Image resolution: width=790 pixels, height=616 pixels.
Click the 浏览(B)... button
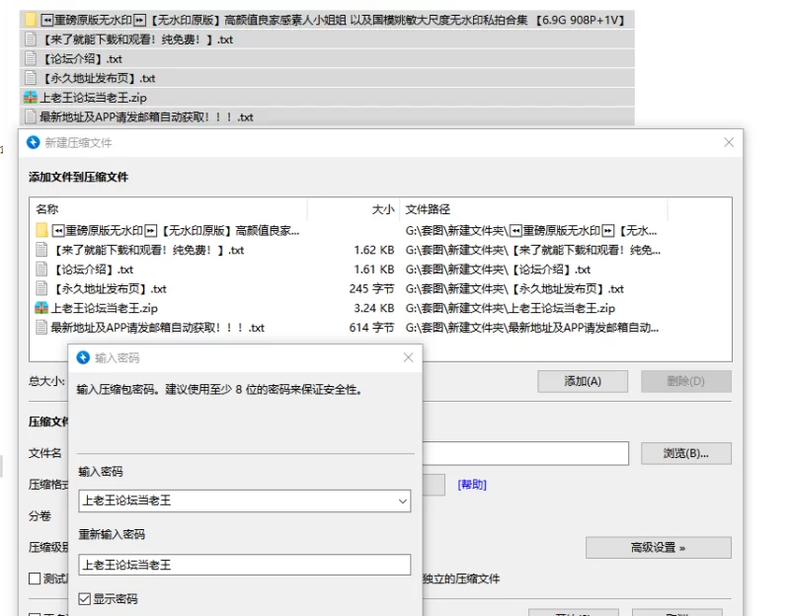tap(685, 453)
